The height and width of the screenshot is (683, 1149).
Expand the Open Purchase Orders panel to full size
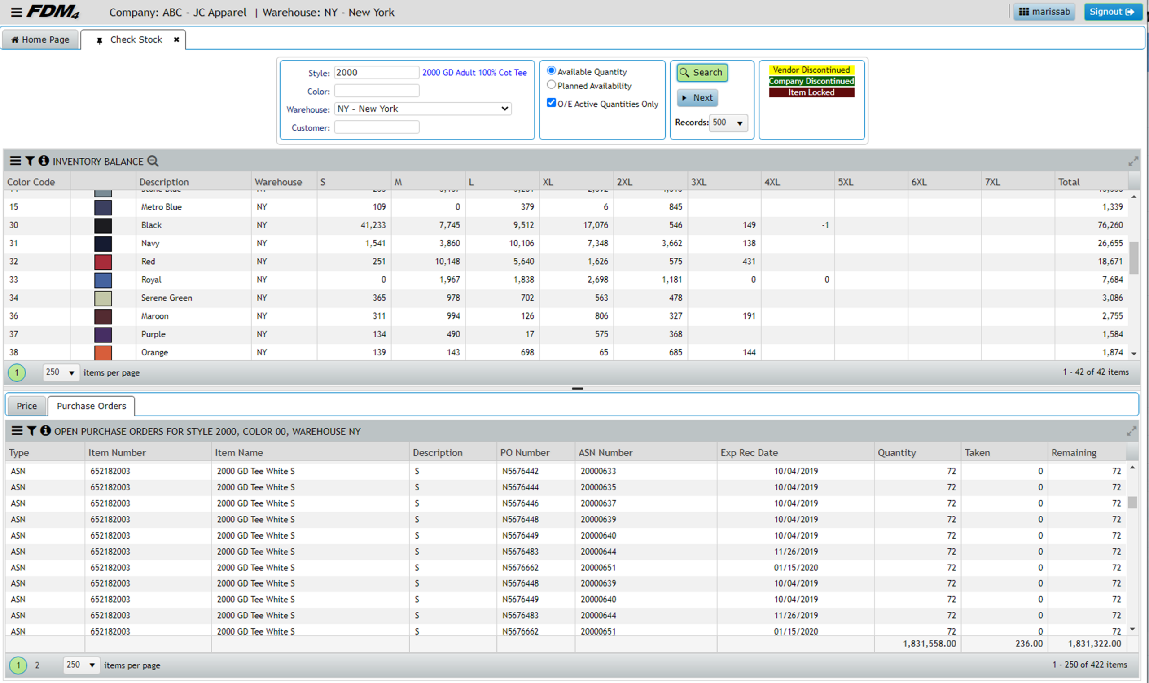coord(1131,431)
